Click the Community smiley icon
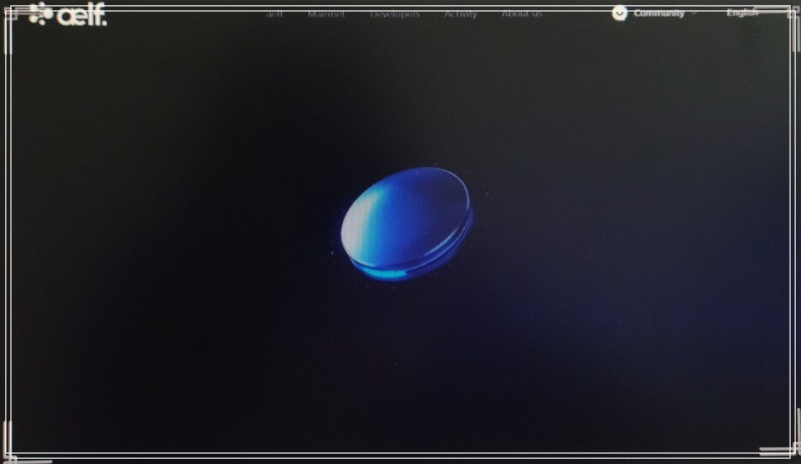The height and width of the screenshot is (464, 801). pyautogui.click(x=620, y=13)
